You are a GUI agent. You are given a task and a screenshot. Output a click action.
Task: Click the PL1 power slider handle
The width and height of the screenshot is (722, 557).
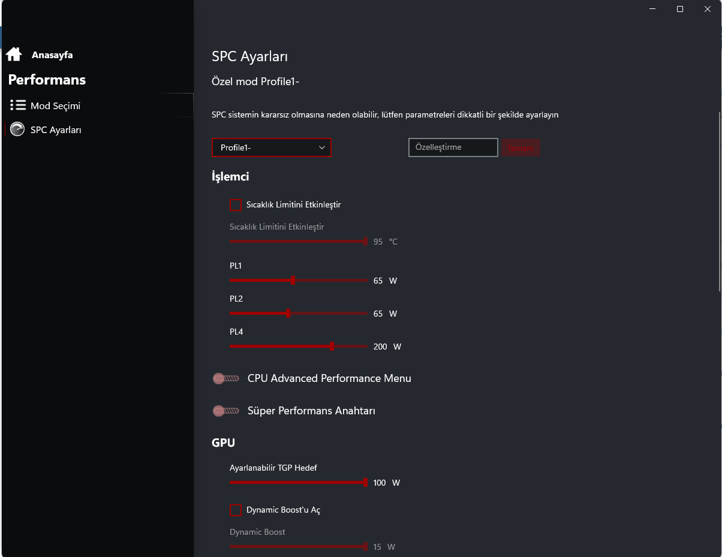293,281
